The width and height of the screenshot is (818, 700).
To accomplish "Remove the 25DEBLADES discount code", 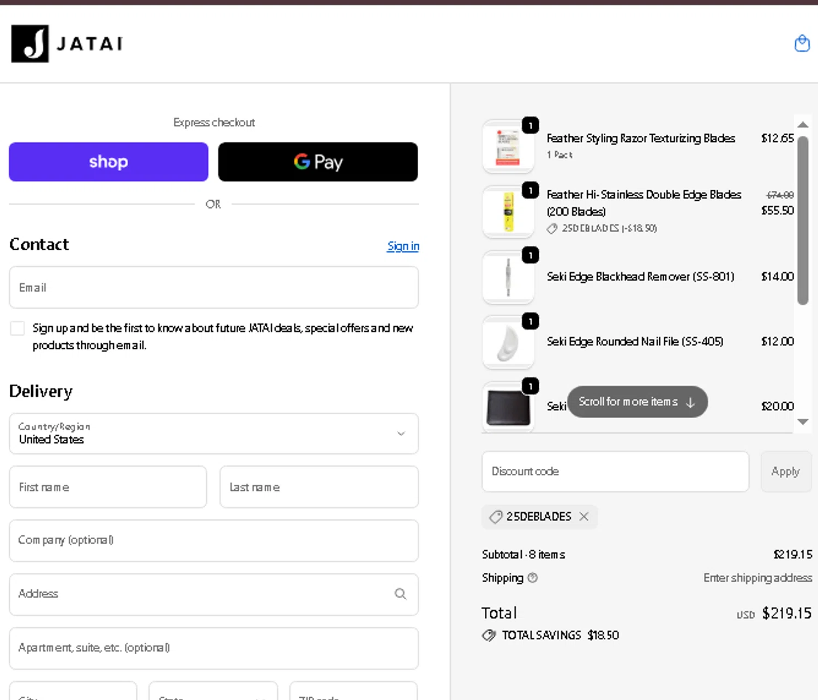I will click(584, 516).
